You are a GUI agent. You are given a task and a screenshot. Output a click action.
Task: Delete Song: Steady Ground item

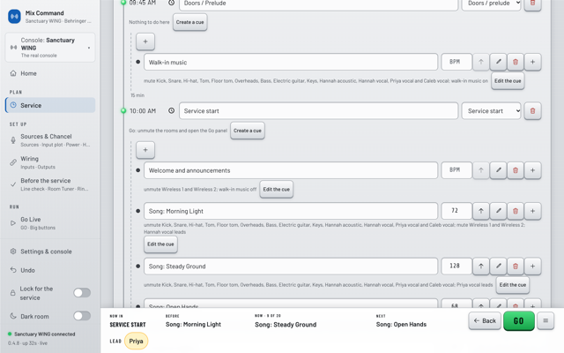[x=516, y=267]
